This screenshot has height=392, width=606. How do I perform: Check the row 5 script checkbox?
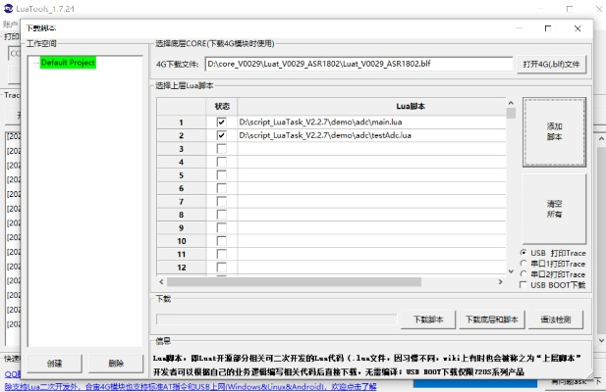(221, 175)
